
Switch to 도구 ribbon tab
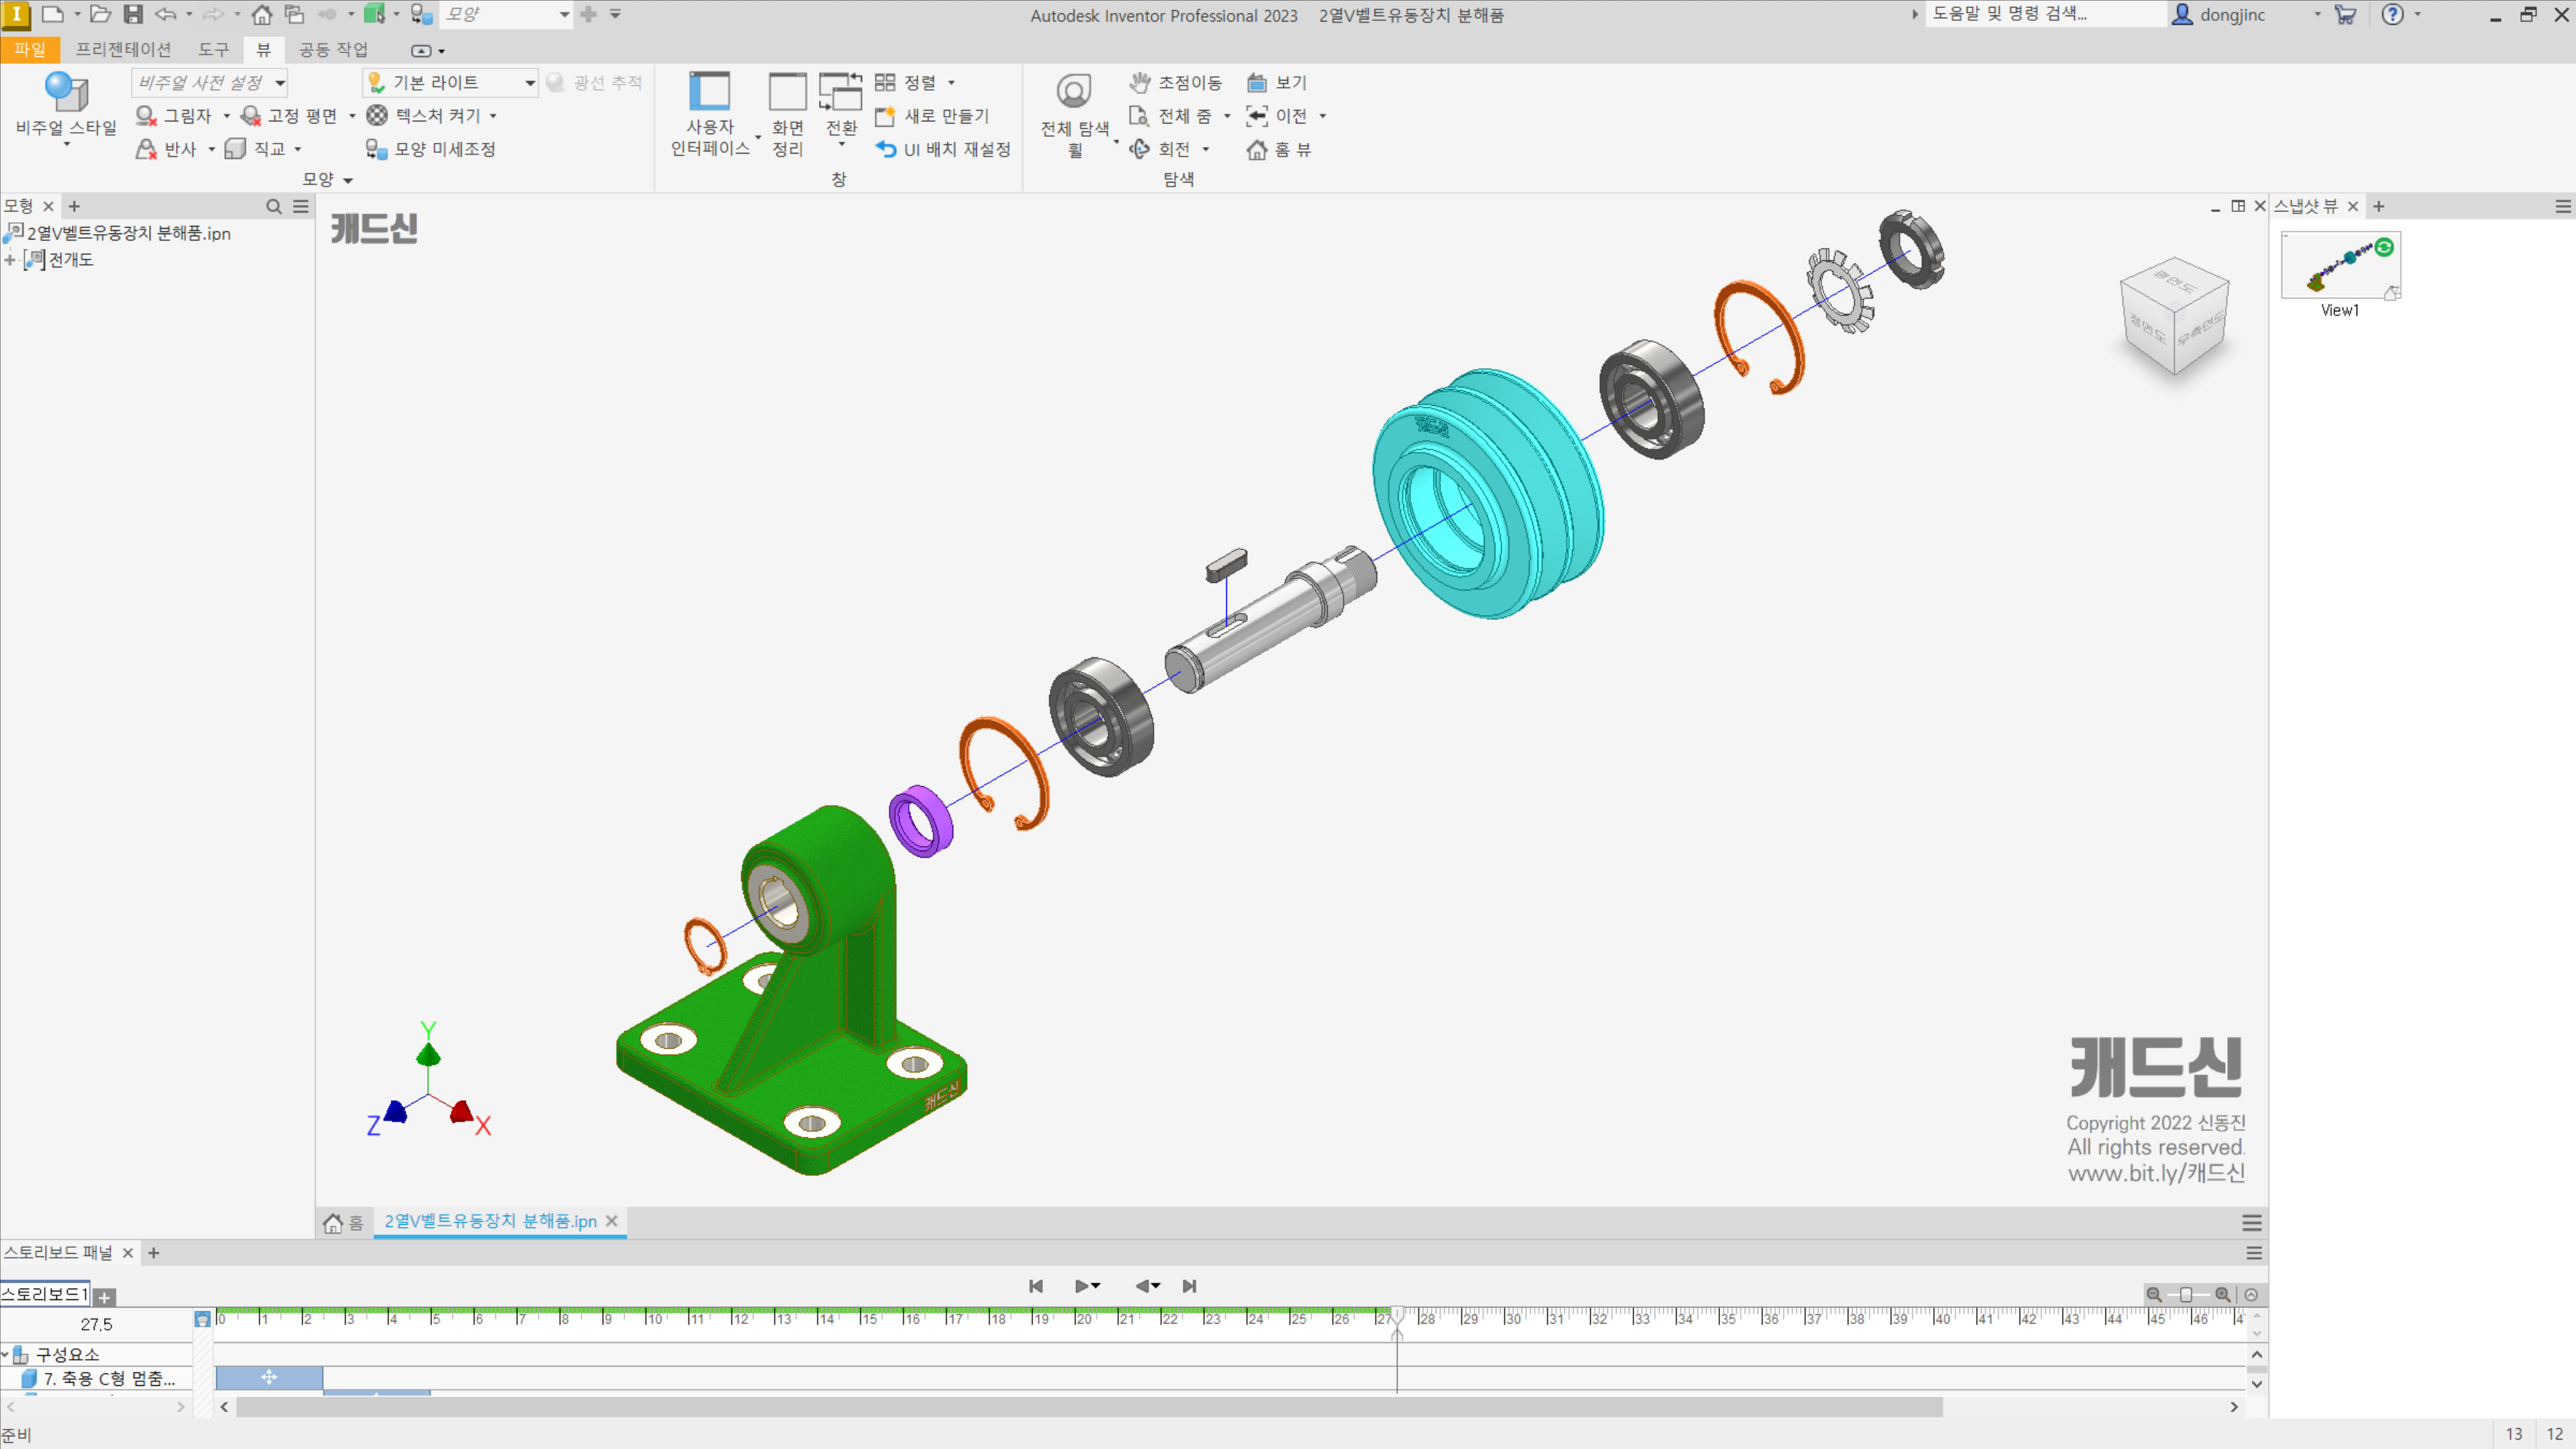coord(213,49)
